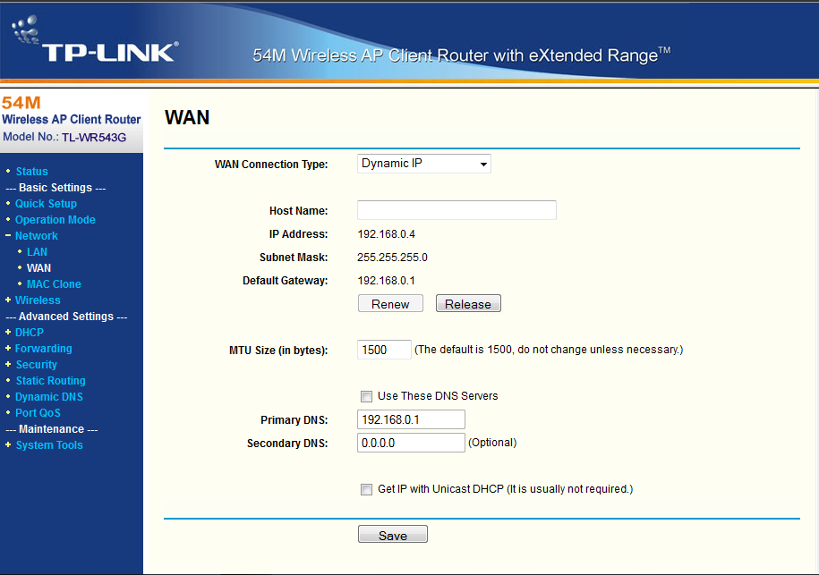This screenshot has width=819, height=575.
Task: Save the WAN settings
Action: (x=393, y=534)
